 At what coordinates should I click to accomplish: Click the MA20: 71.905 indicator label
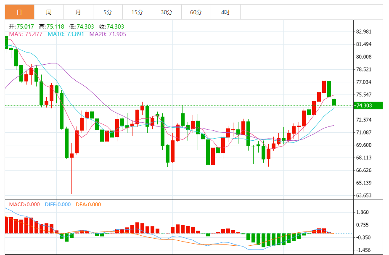(x=108, y=34)
